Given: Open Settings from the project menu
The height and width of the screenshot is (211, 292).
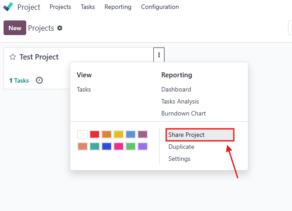Looking at the screenshot, I should click(x=179, y=159).
